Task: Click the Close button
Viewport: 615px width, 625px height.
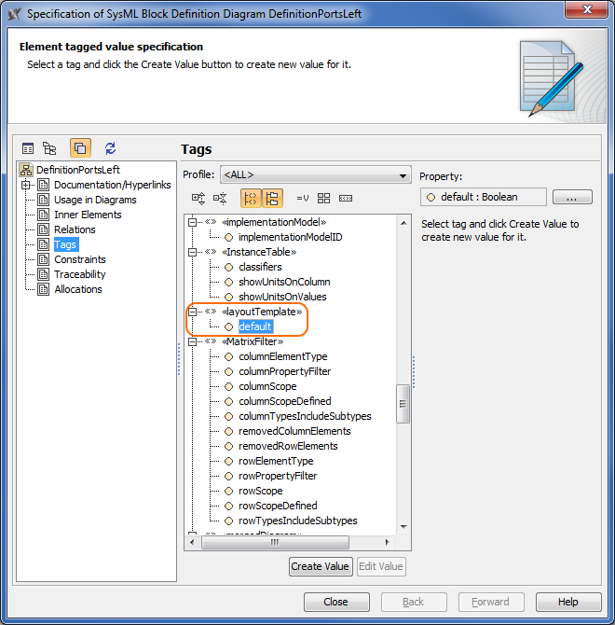Action: pos(336,602)
